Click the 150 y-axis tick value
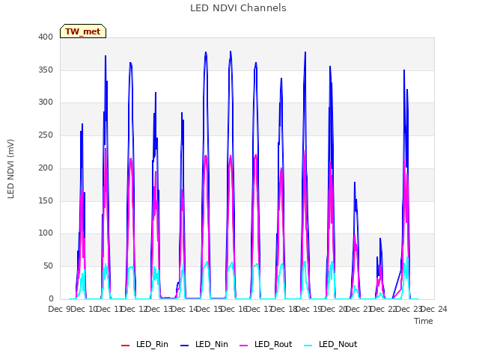479x359 pixels. (46, 200)
